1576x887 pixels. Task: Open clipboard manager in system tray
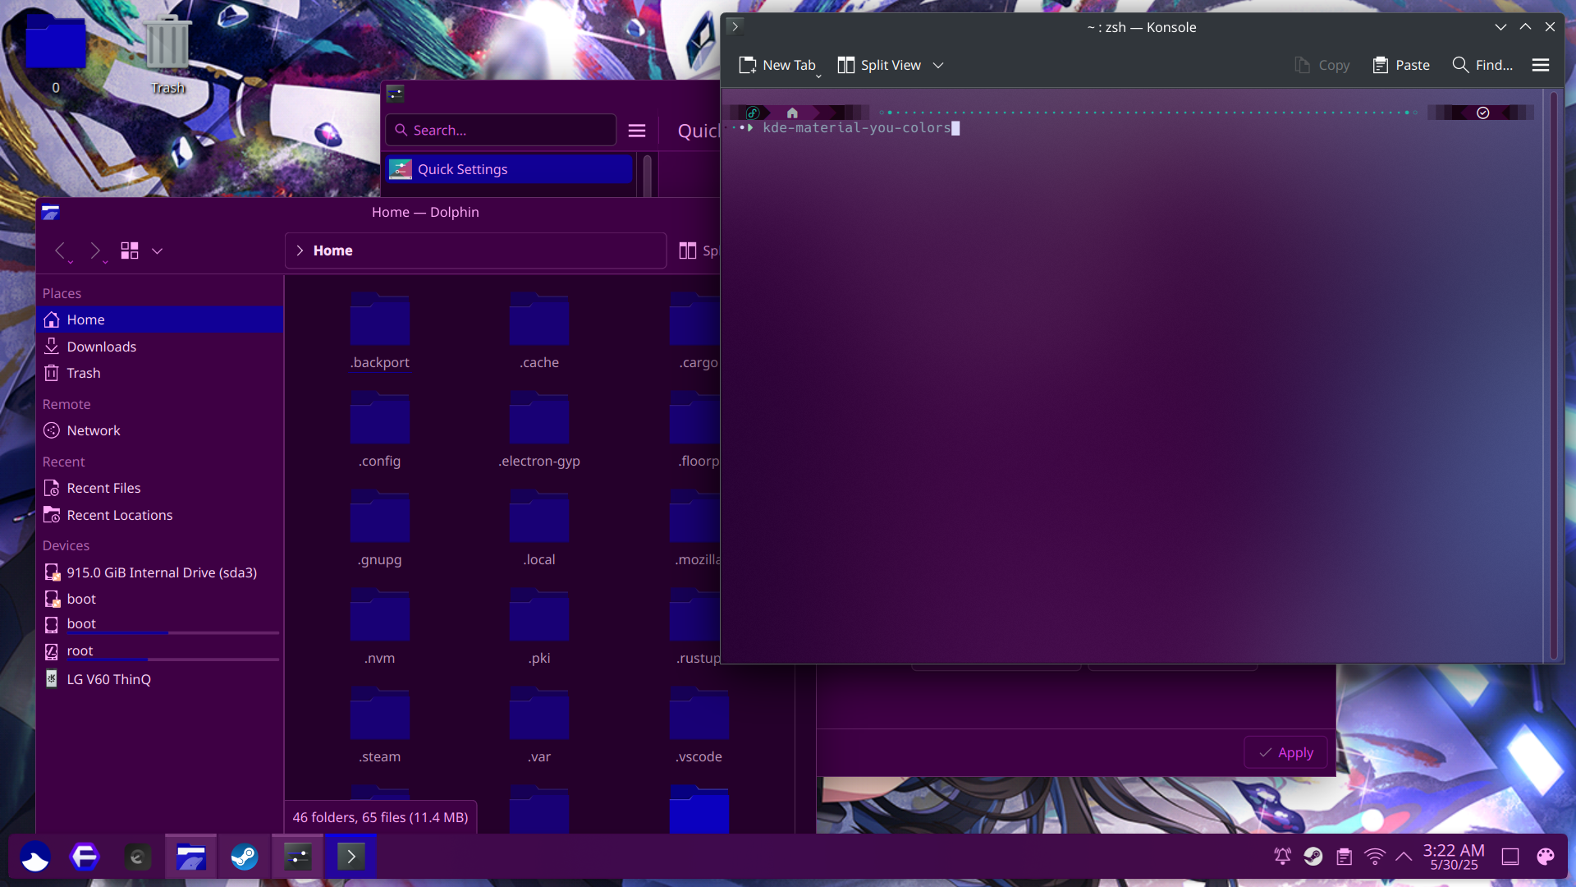(1345, 857)
